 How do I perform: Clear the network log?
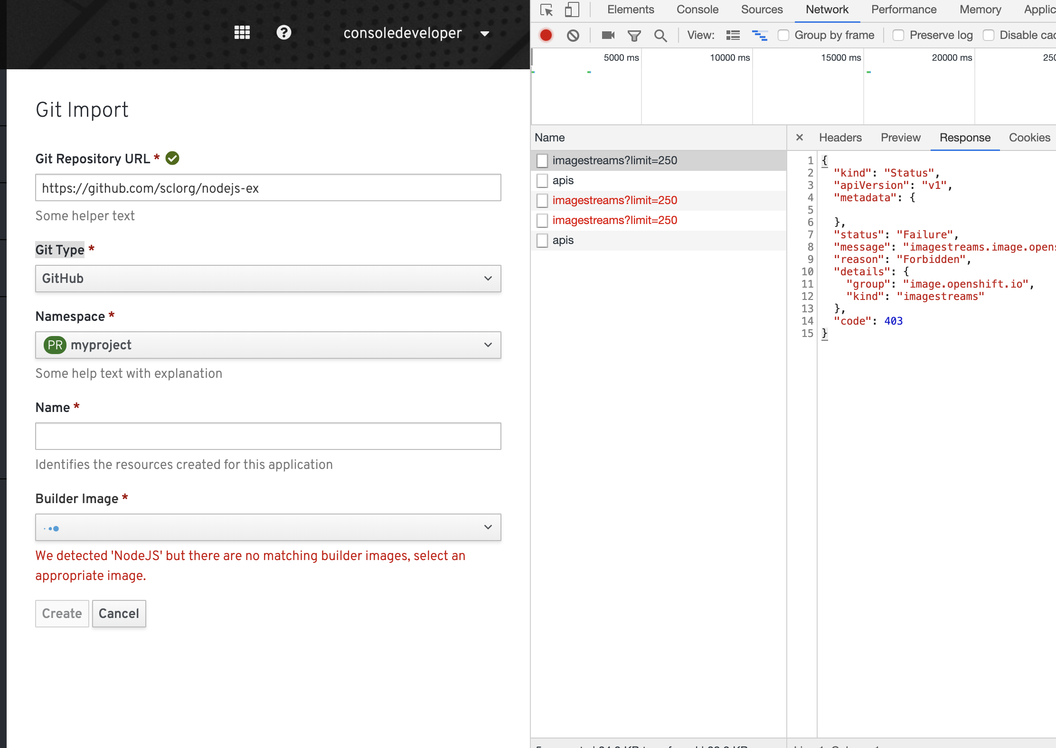573,35
